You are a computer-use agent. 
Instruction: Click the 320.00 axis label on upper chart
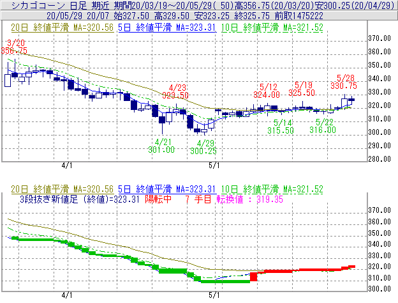pyautogui.click(x=380, y=105)
